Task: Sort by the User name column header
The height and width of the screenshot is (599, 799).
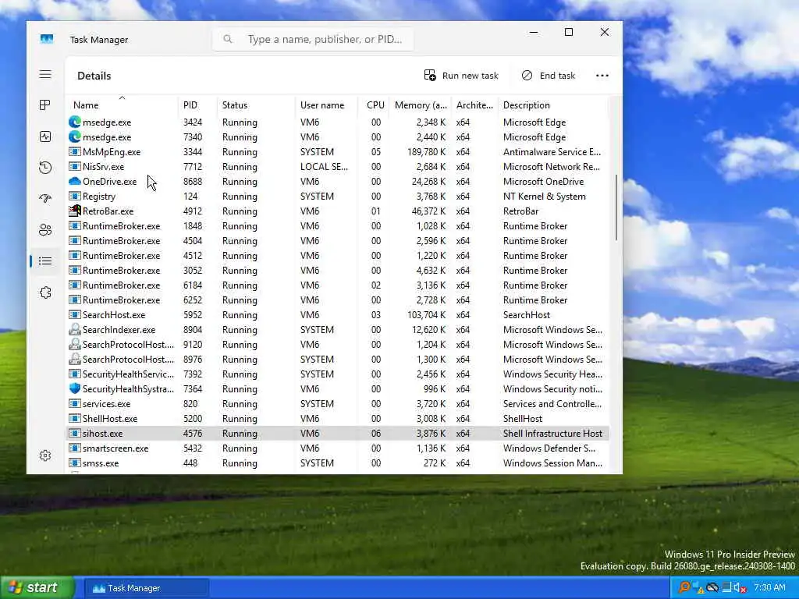Action: pyautogui.click(x=327, y=105)
